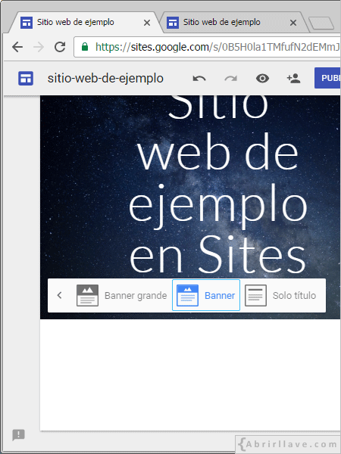The height and width of the screenshot is (454, 341).
Task: Click the redo arrow icon
Action: point(231,79)
